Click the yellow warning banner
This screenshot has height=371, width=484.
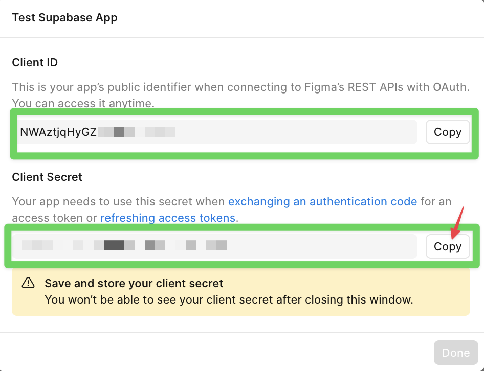pos(240,291)
